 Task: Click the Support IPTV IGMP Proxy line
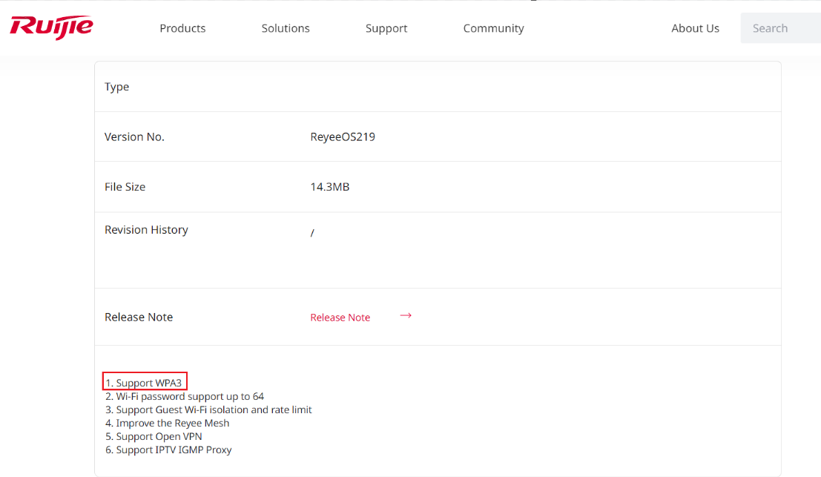pyautogui.click(x=168, y=450)
